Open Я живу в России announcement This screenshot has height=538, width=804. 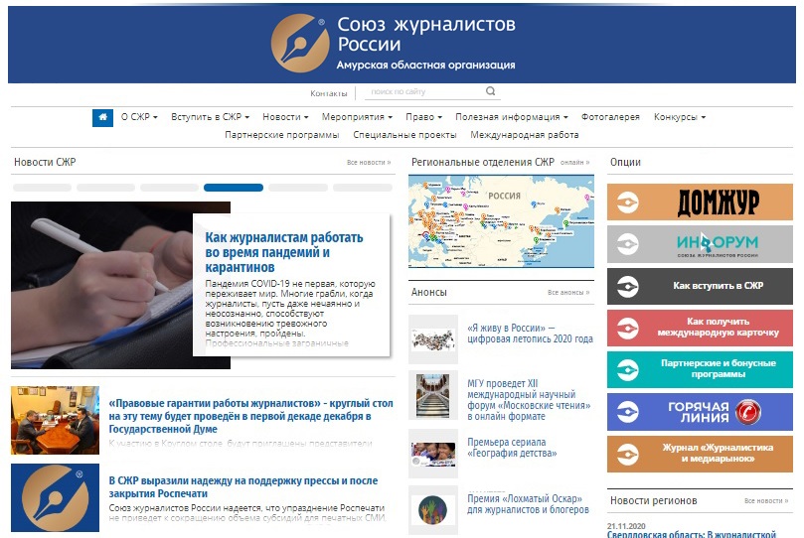(530, 334)
